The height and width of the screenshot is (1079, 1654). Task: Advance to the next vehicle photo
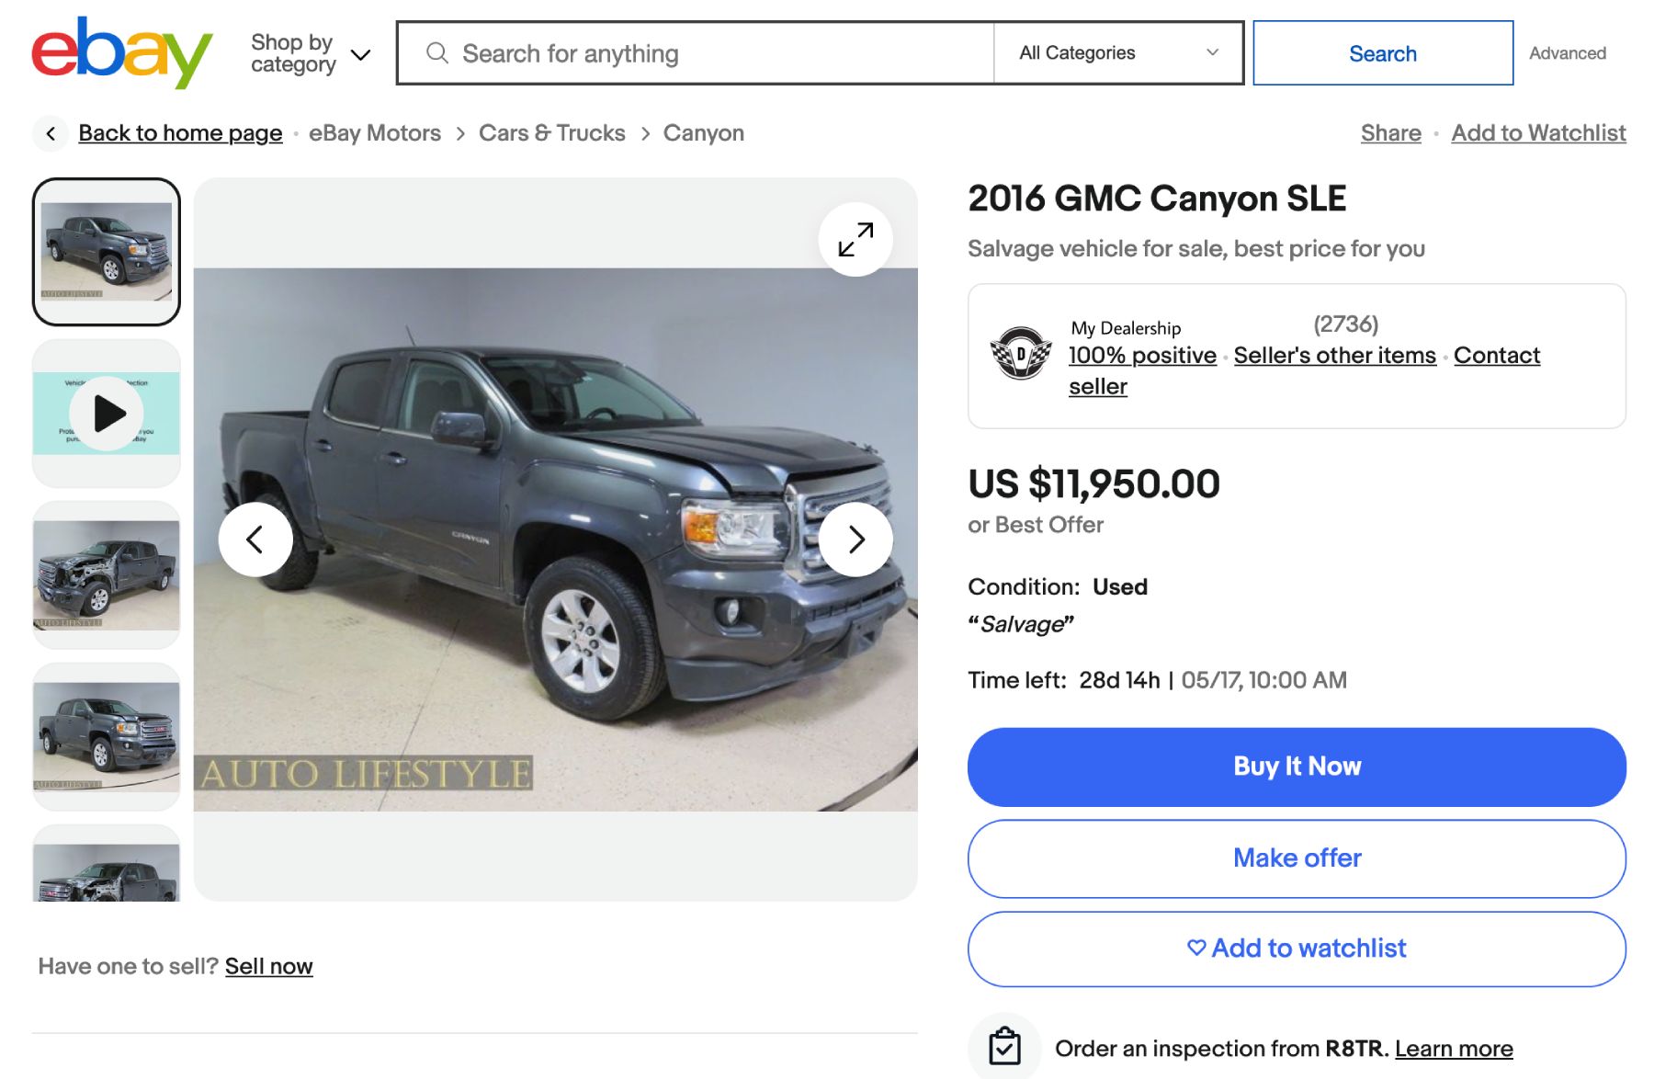[854, 539]
